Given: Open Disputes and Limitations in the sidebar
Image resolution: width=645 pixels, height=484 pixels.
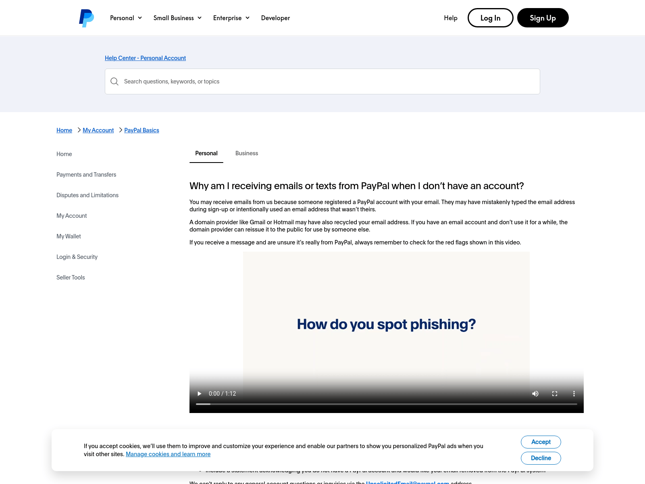Looking at the screenshot, I should (87, 195).
